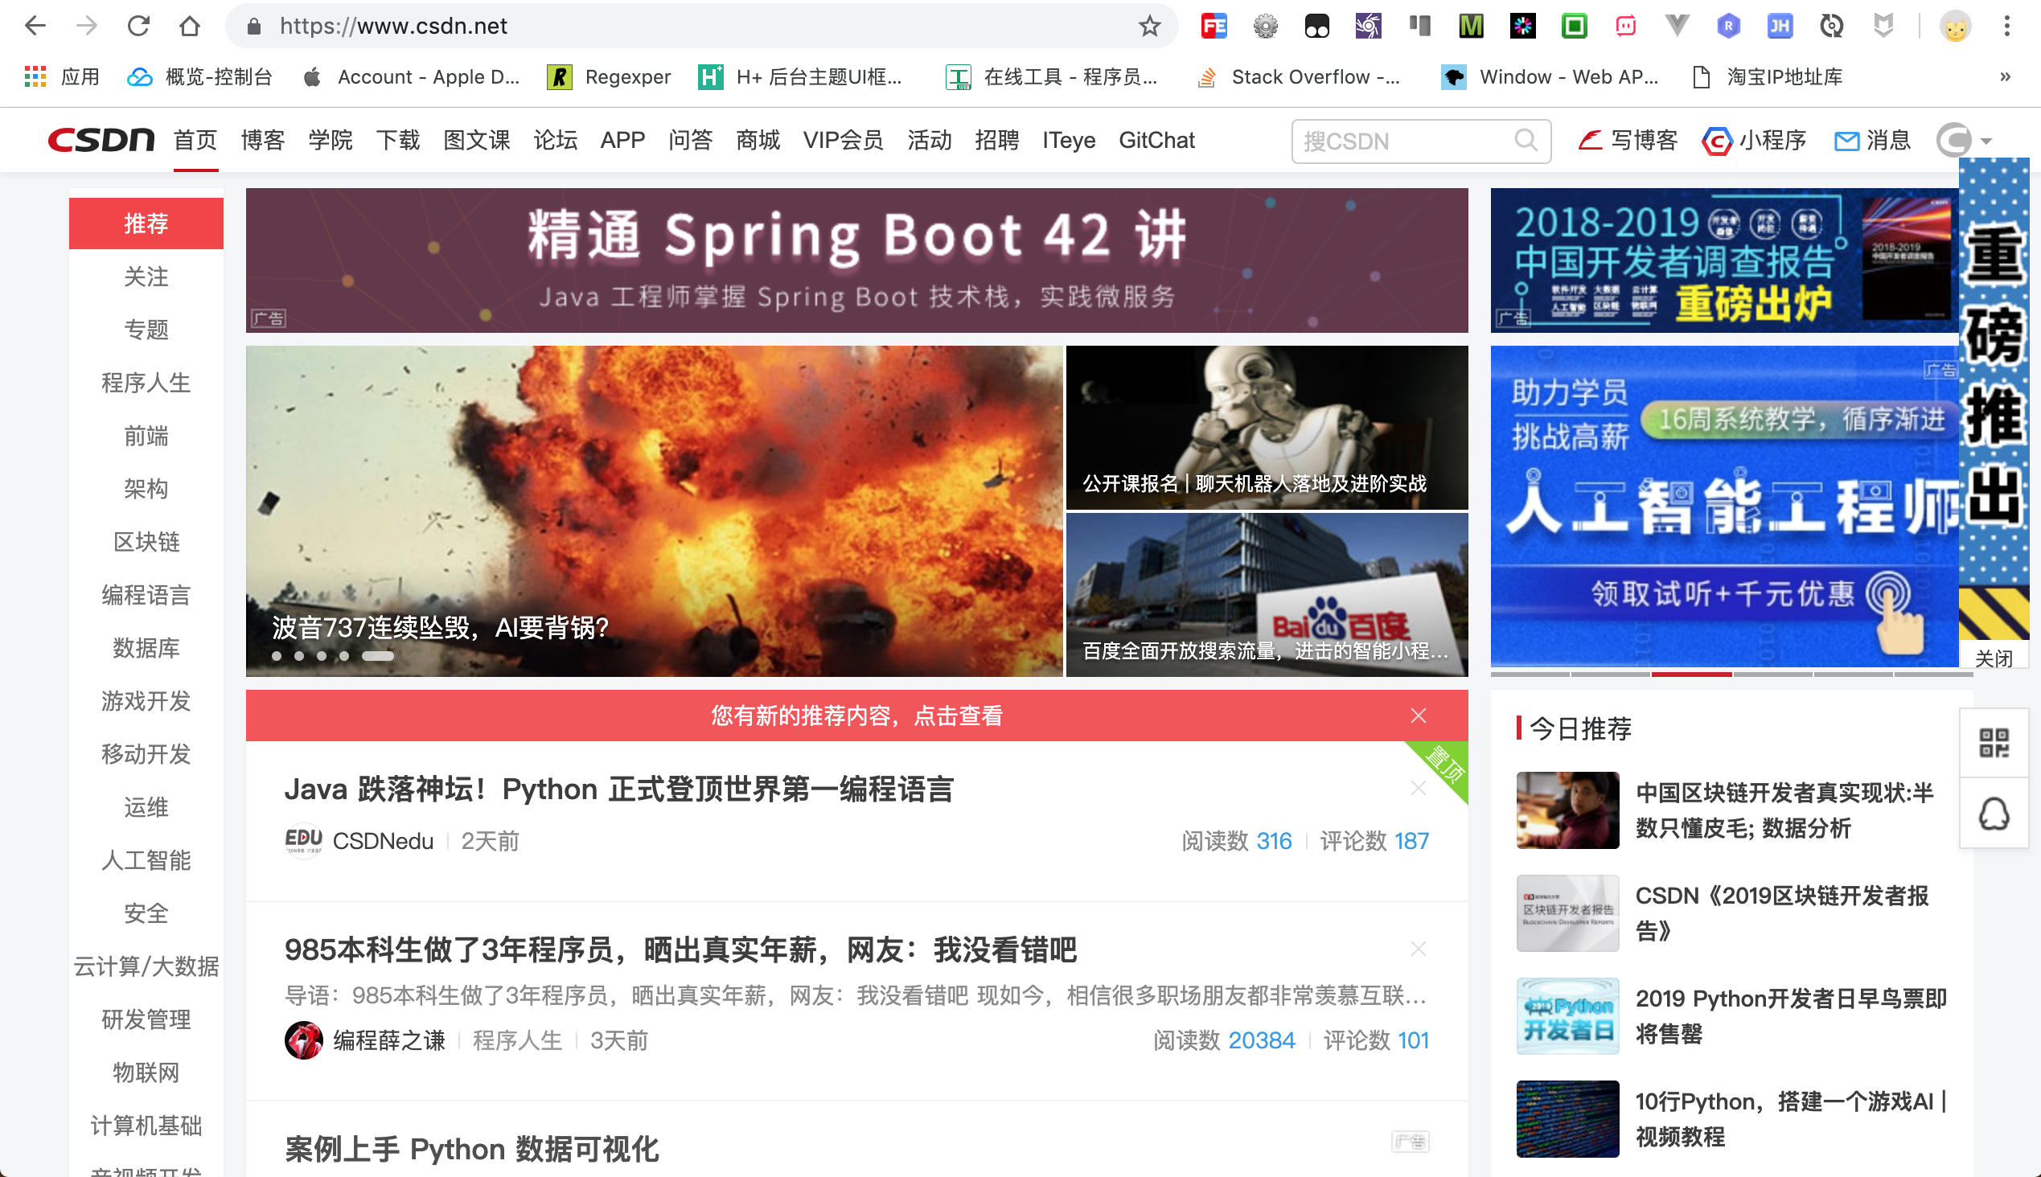This screenshot has height=1177, width=2041.
Task: Click the search magnifier icon in CSDN search box
Action: (x=1525, y=141)
